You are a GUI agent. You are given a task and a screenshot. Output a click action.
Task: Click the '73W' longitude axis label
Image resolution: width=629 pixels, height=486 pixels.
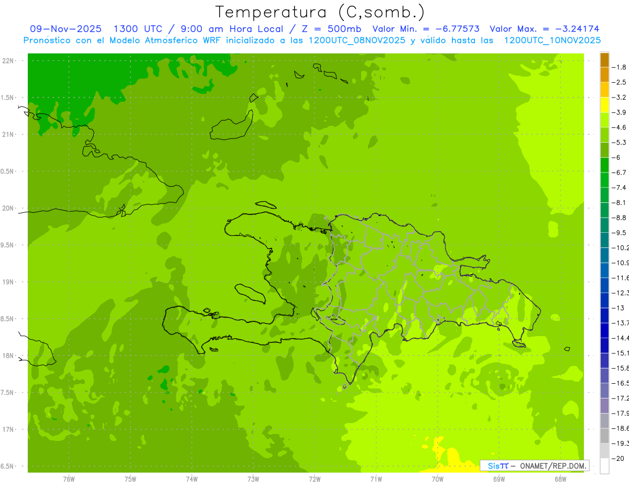pos(253,479)
